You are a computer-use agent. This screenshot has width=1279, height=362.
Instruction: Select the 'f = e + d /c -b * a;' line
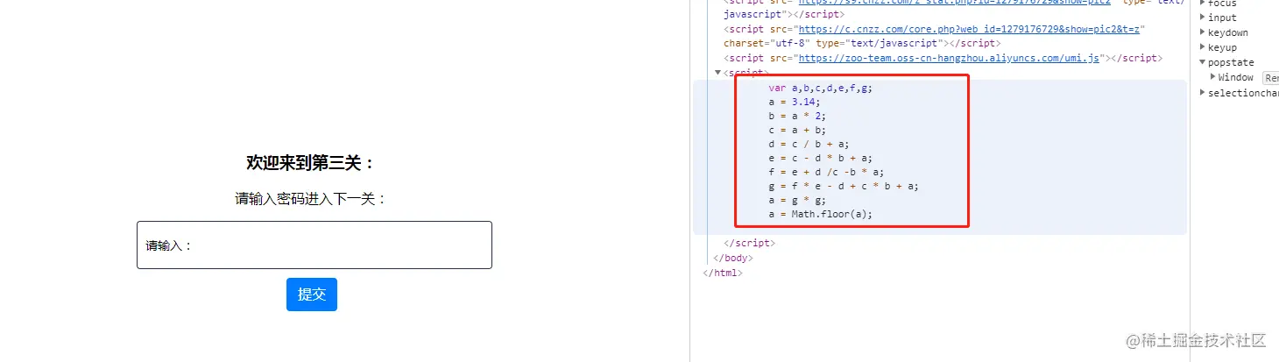coord(826,172)
